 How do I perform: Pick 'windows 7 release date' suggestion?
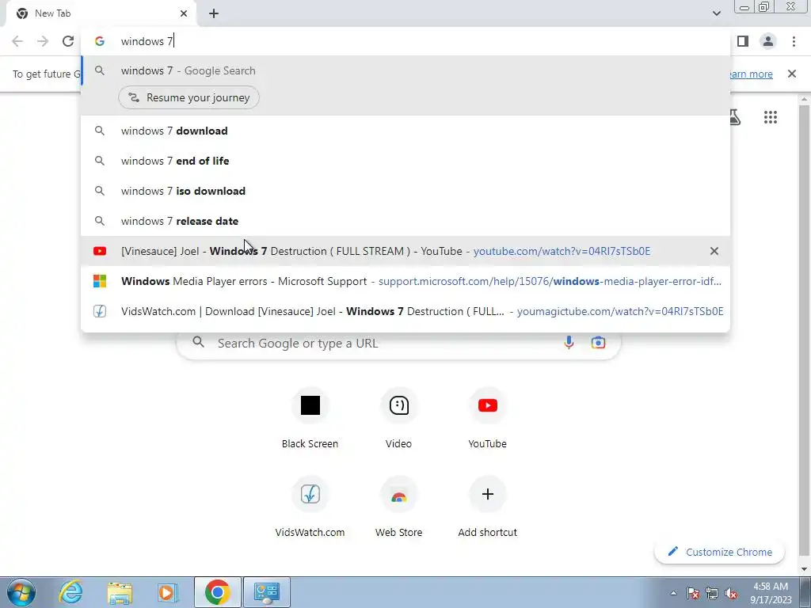(x=405, y=222)
